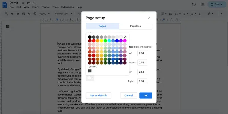Click the move to folder icon
228x114 pixels.
point(29,3)
